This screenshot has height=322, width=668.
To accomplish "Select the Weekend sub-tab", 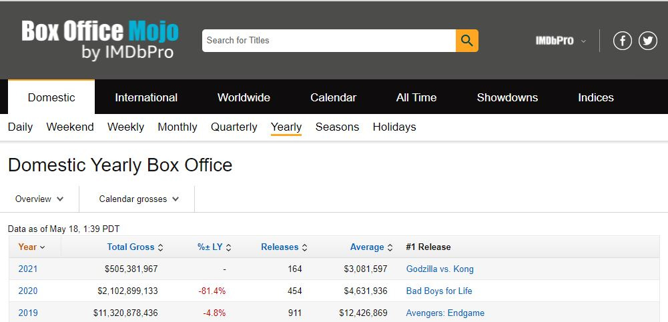I will [x=70, y=127].
